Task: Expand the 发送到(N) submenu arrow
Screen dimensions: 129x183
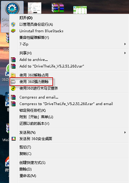Action: pyautogui.click(x=125, y=132)
